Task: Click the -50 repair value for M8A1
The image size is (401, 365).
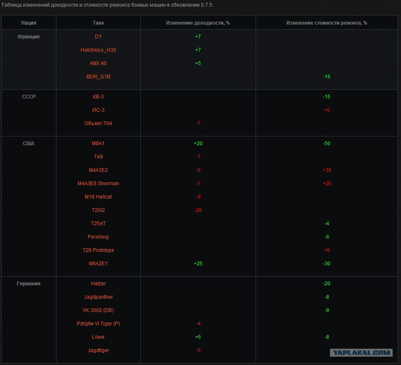Action: (327, 143)
